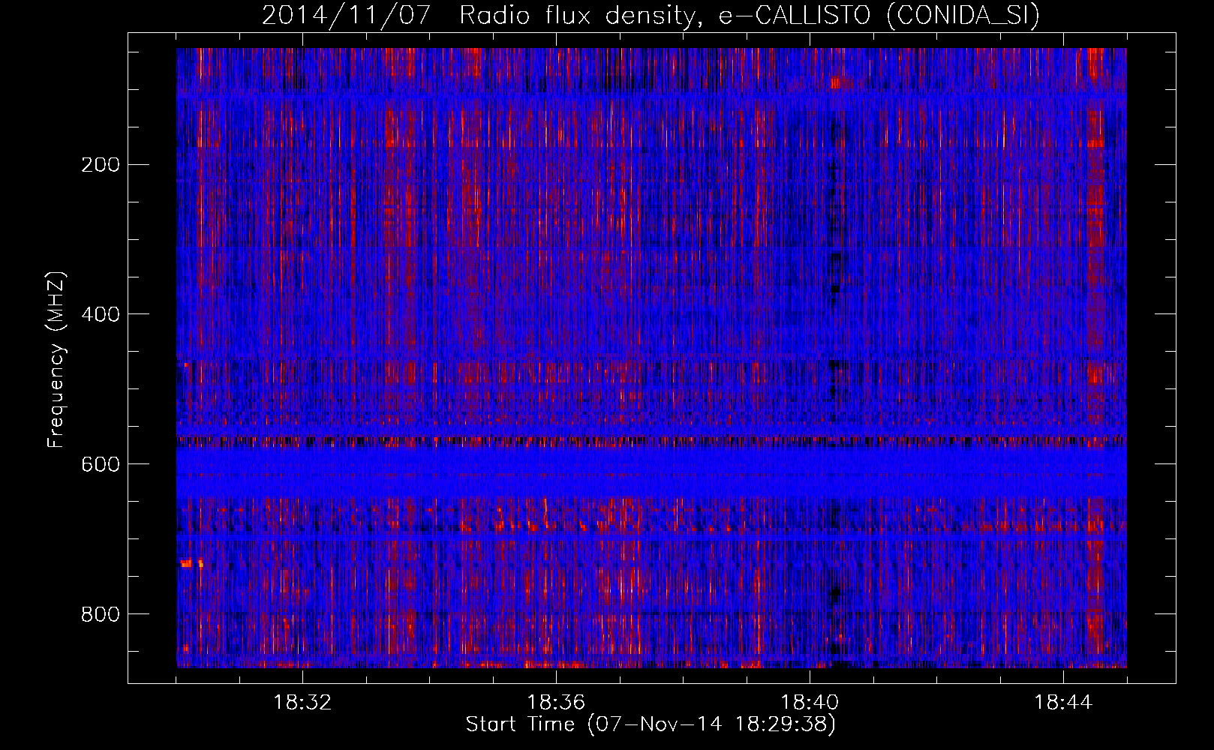Click the 600 frequency tick label
Viewport: 1214px width, 750px height.
[101, 464]
